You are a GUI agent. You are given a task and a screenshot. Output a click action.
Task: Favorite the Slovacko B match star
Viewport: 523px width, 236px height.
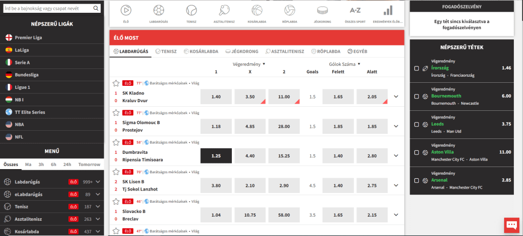tap(116, 202)
